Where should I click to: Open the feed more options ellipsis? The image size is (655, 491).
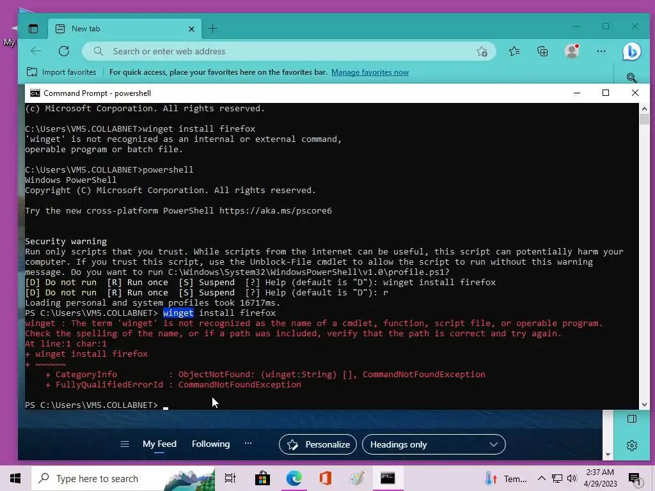(x=248, y=443)
